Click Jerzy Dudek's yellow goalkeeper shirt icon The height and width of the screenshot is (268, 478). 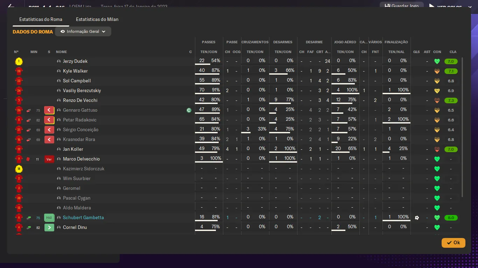click(19, 61)
